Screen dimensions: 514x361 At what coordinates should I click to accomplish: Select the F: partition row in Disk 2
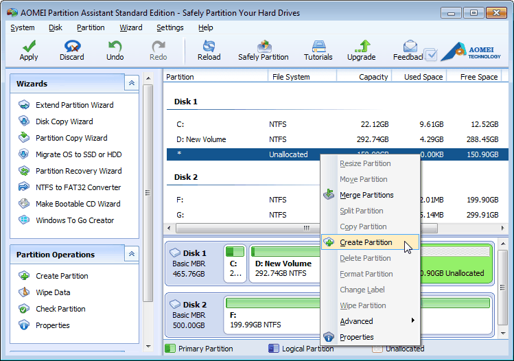(243, 200)
